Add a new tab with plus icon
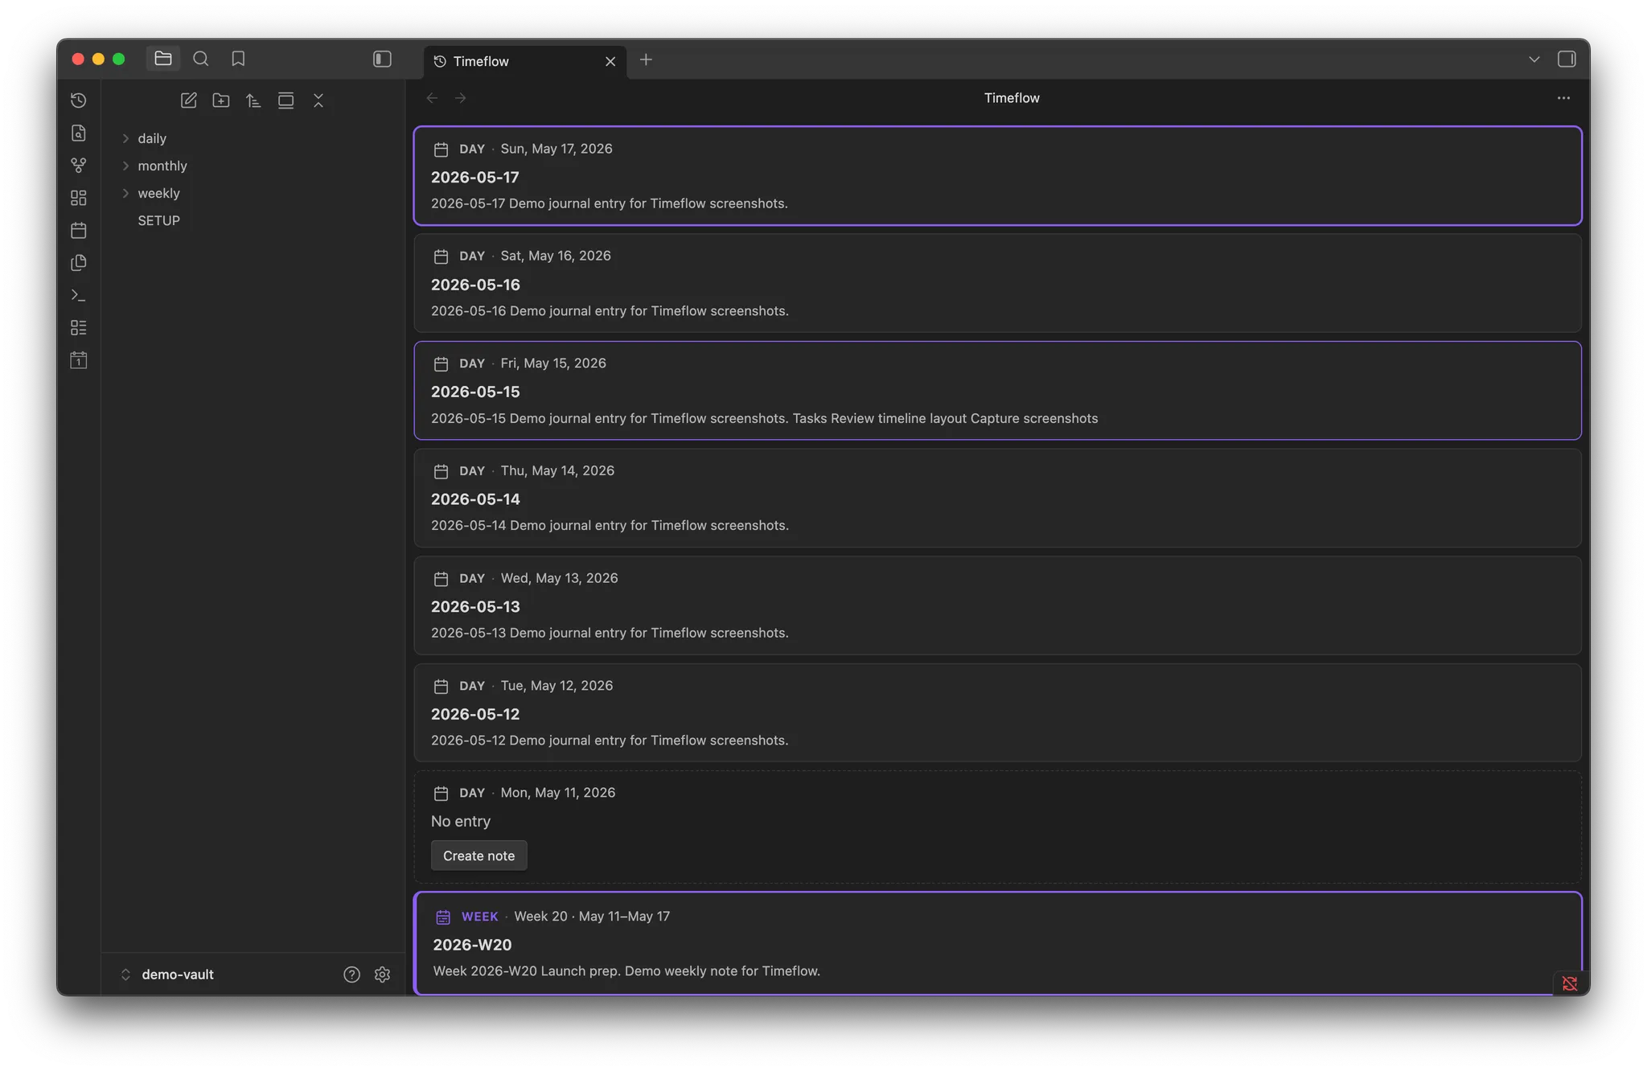The width and height of the screenshot is (1647, 1071). coord(646,59)
